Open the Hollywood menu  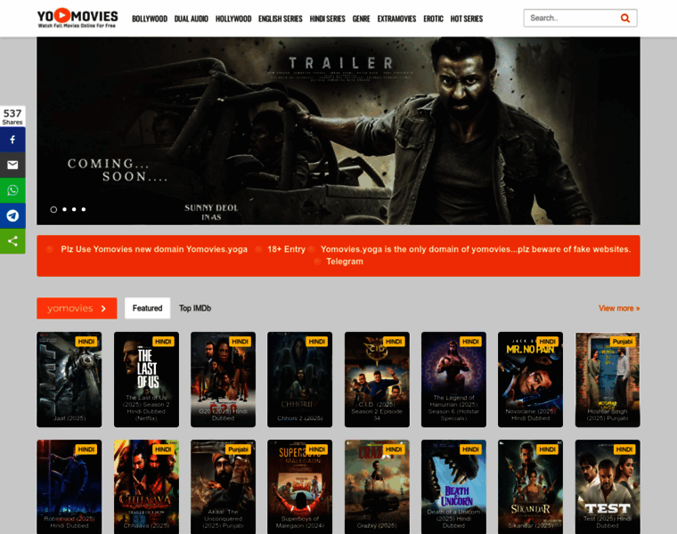pos(233,19)
